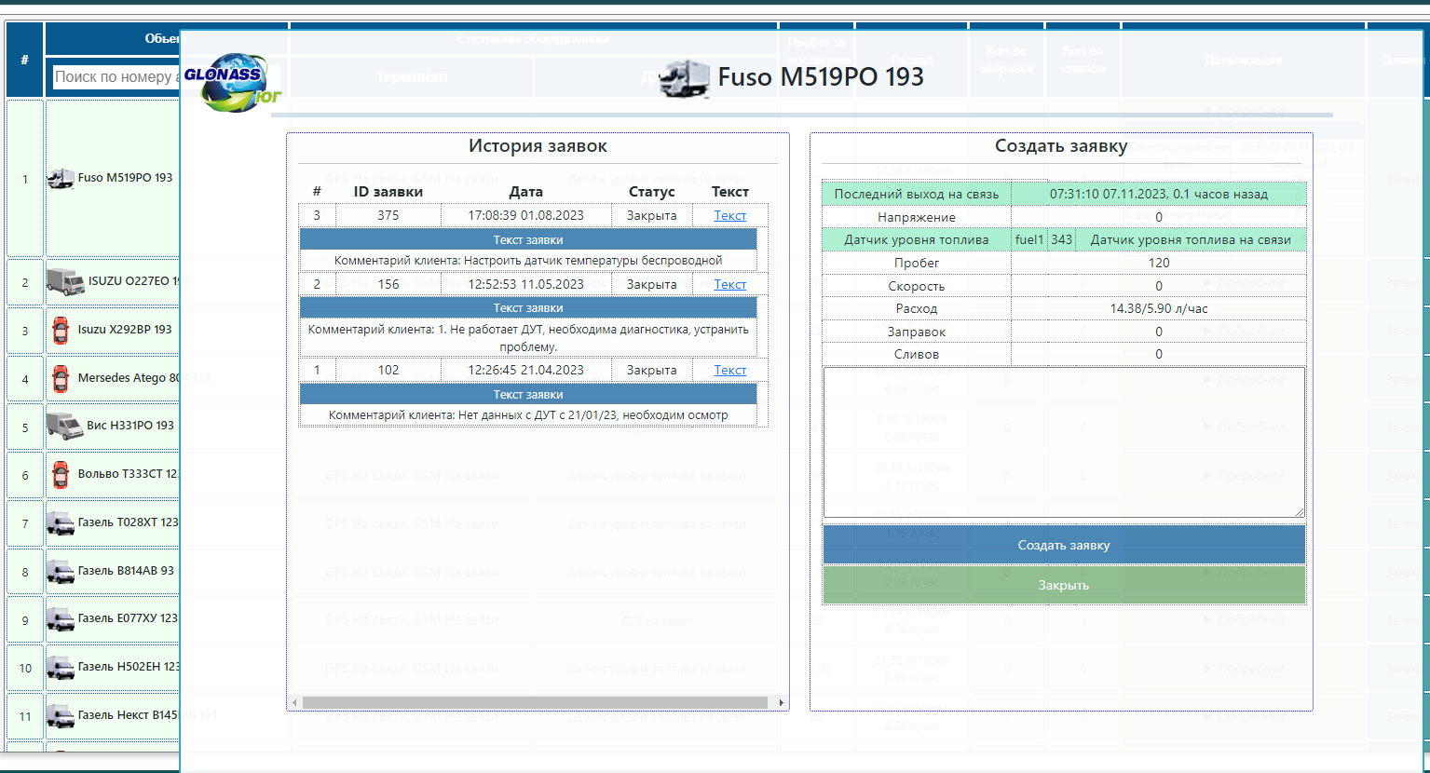Open Текст link for request 102
The image size is (1430, 773).
(x=729, y=370)
